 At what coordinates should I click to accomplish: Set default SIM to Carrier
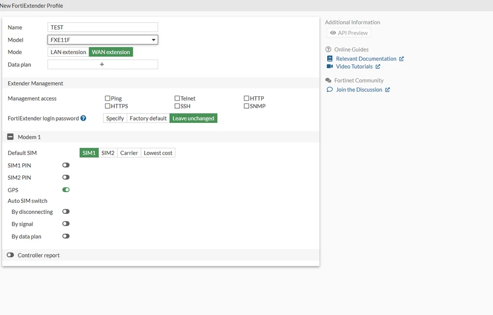(129, 153)
